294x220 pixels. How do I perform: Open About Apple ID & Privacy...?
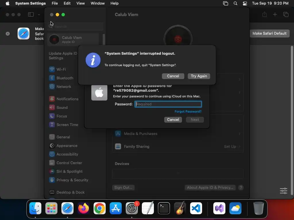click(x=210, y=187)
